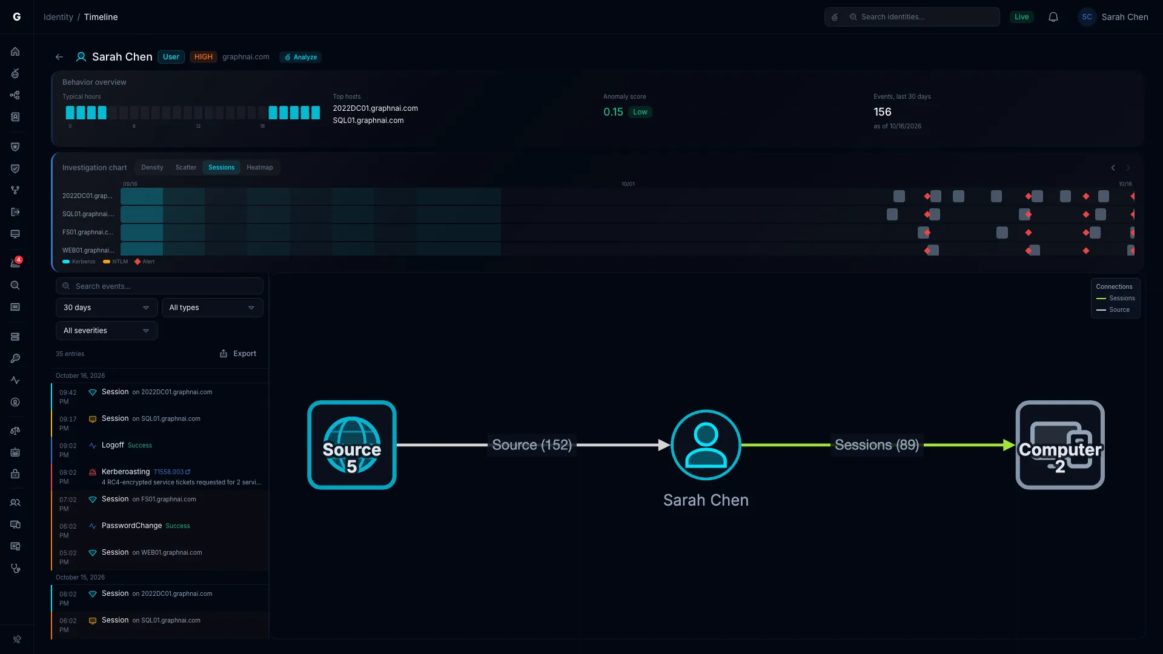
Task: Select the Sessions chart tab
Action: (x=221, y=167)
